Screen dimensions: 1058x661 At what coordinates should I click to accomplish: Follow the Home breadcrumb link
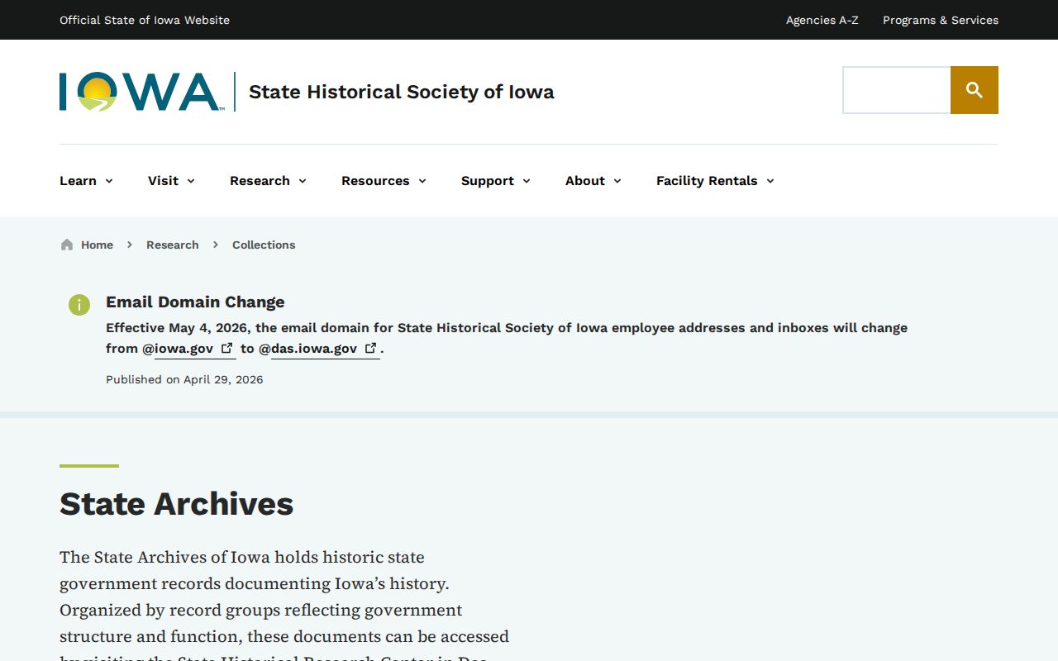pos(97,245)
